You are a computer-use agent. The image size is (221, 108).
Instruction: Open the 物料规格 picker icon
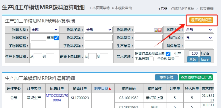pyautogui.click(x=155, y=30)
